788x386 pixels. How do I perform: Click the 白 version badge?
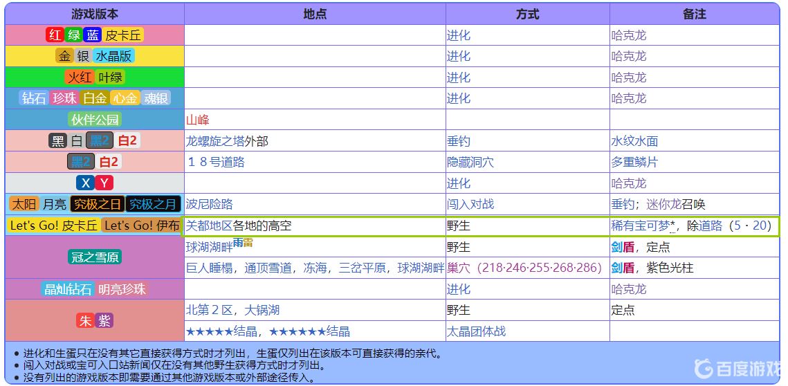tap(76, 140)
